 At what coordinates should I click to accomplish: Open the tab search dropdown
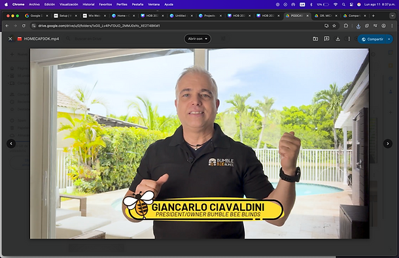tap(392, 16)
